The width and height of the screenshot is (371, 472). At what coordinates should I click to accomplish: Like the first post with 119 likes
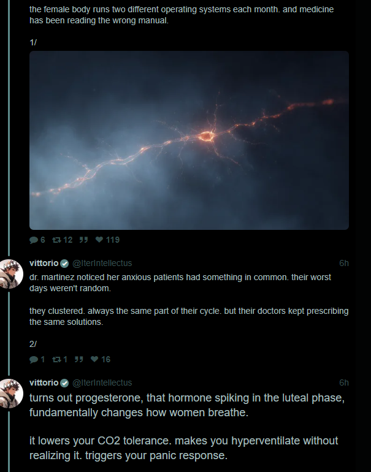pyautogui.click(x=107, y=240)
